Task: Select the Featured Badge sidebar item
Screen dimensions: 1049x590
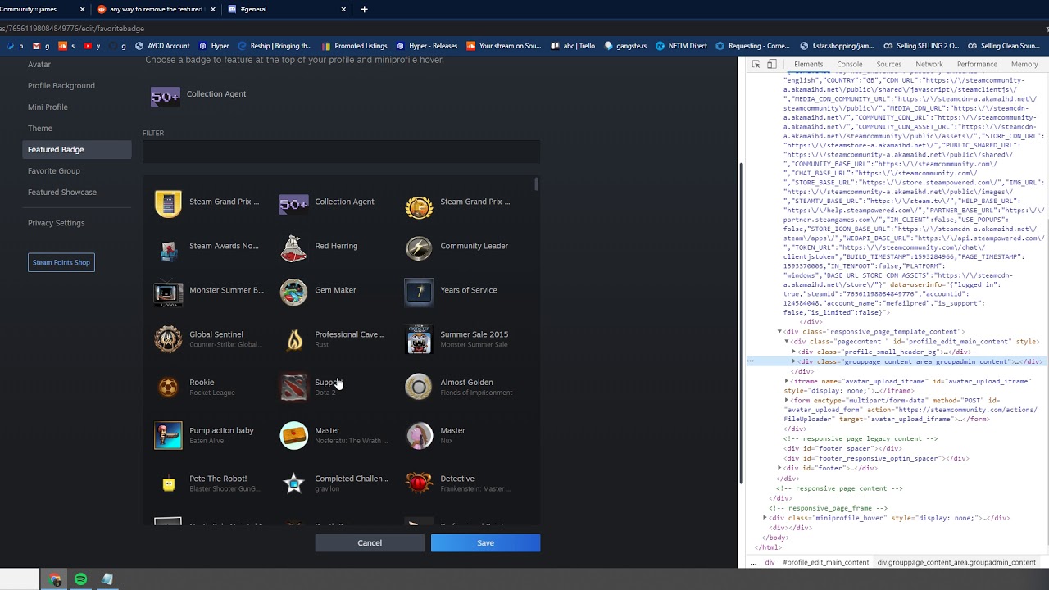Action: (77, 149)
